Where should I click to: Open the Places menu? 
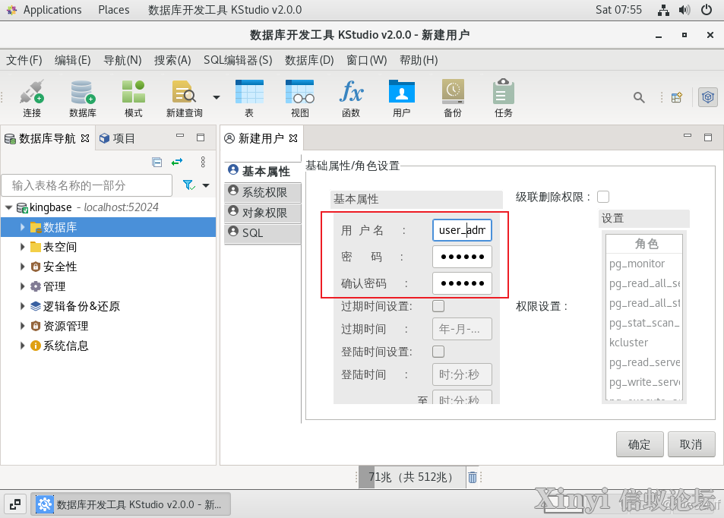coord(114,10)
